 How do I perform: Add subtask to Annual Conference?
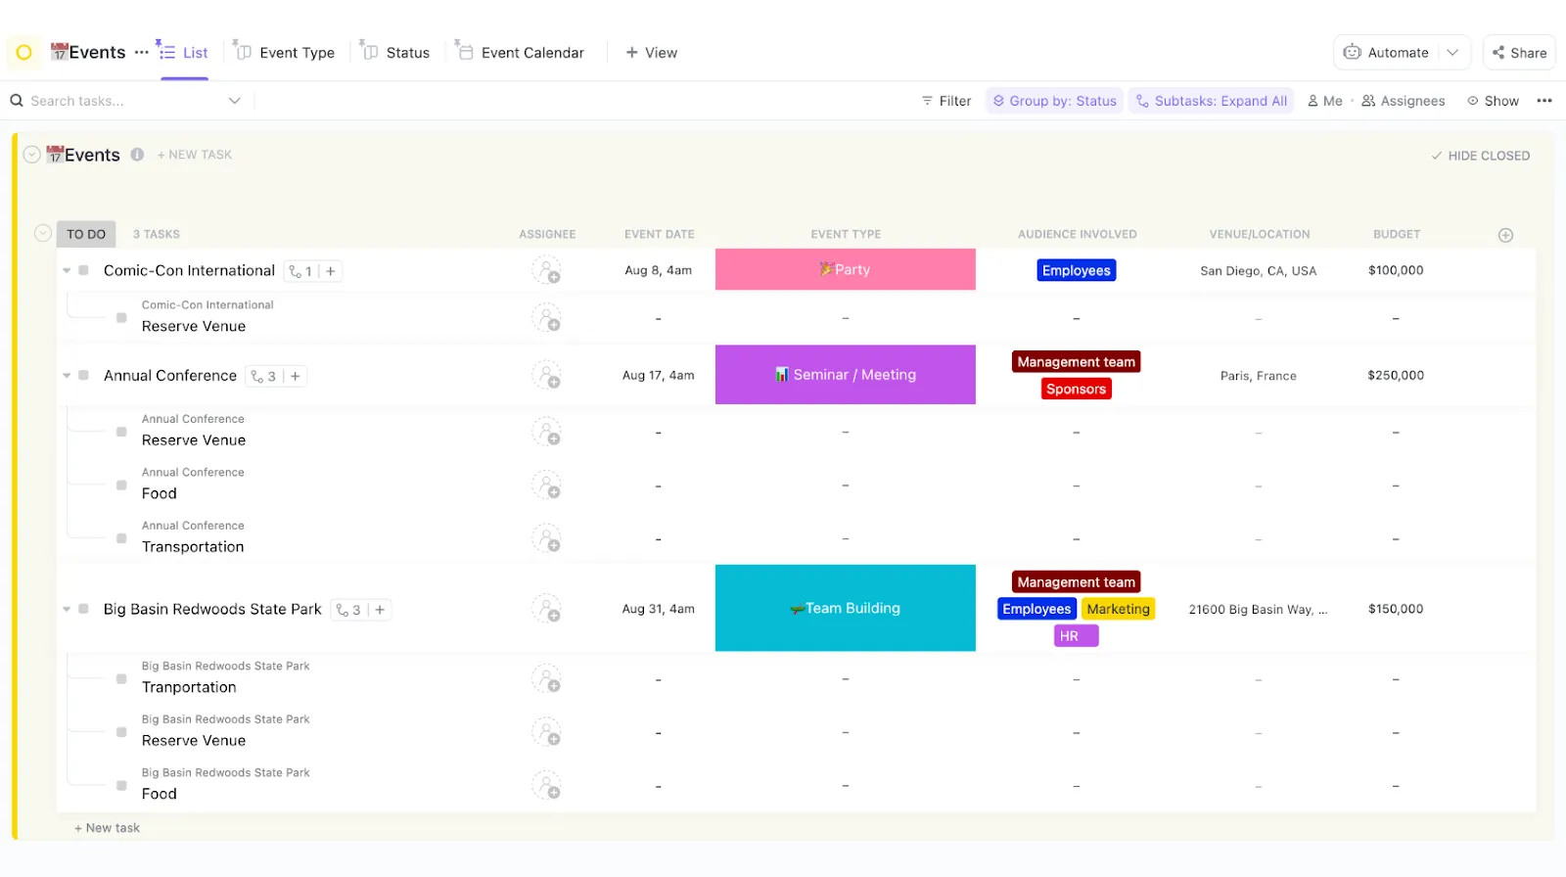pyautogui.click(x=295, y=376)
